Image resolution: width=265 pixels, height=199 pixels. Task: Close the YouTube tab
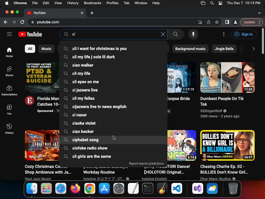82,13
